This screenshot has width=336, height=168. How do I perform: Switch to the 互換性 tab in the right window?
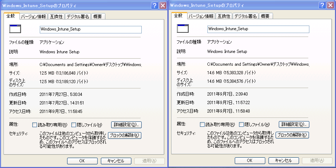tap(224, 16)
